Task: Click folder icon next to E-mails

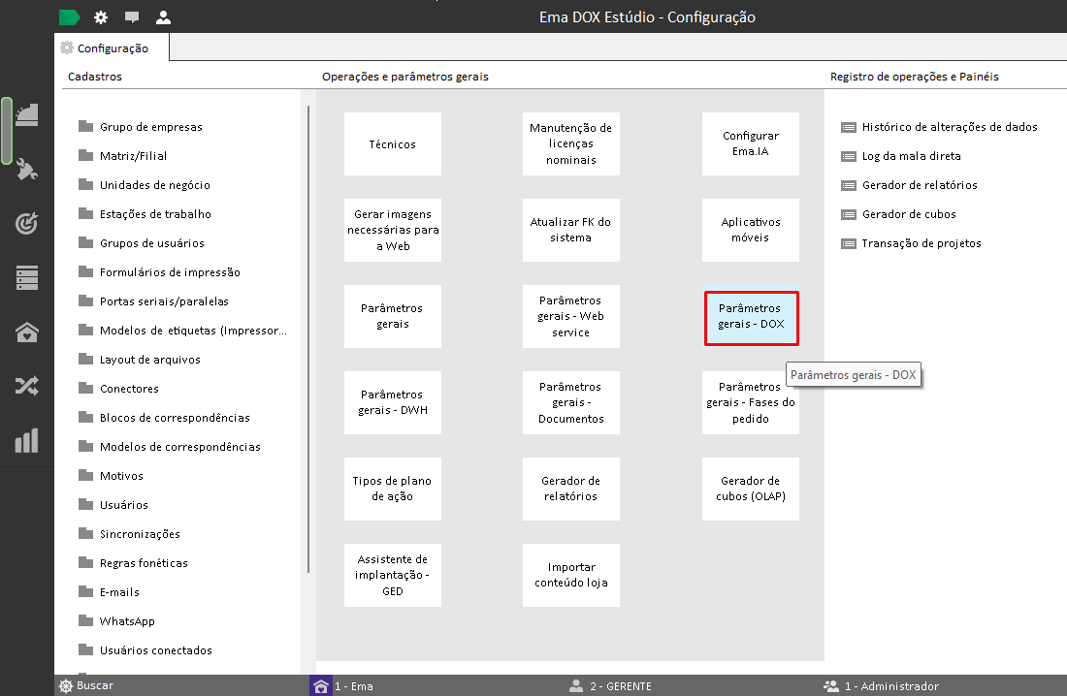Action: [x=85, y=591]
